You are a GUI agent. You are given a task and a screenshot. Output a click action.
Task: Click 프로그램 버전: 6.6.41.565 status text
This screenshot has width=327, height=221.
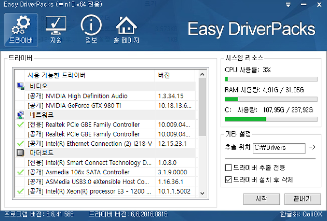[x=39, y=214]
